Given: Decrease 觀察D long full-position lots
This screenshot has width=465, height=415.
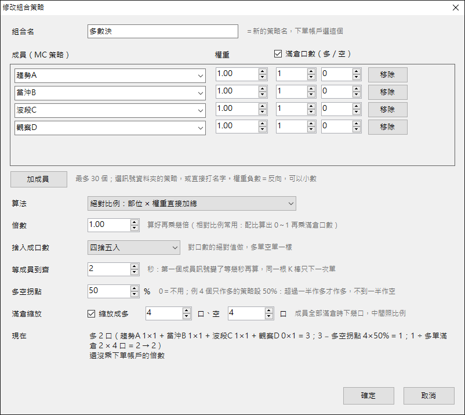Looking at the screenshot, I should click(311, 129).
